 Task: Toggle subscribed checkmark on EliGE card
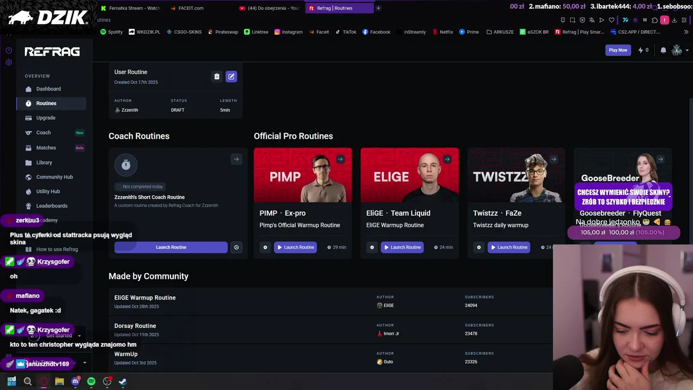coord(372,247)
